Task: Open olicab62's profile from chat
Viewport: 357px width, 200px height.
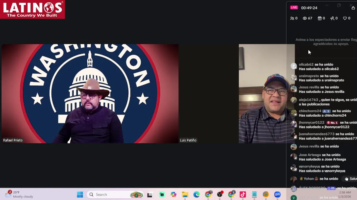Action: pos(306,64)
